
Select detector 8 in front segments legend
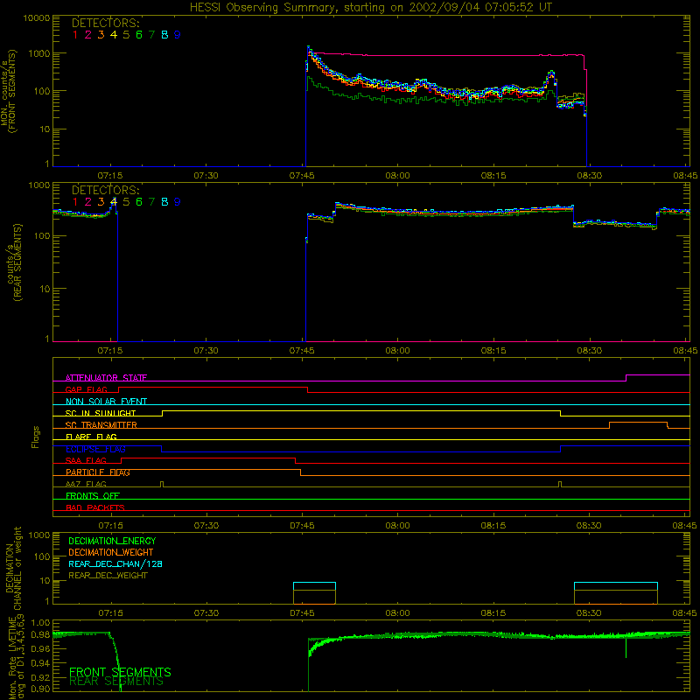pos(164,35)
